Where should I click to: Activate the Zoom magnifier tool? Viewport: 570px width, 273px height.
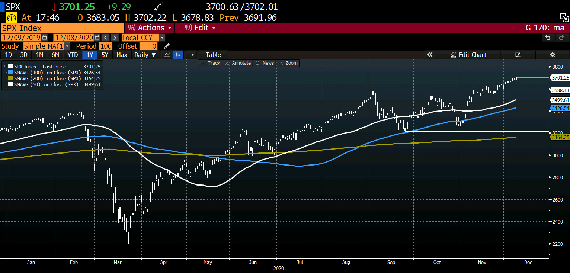tap(288, 63)
